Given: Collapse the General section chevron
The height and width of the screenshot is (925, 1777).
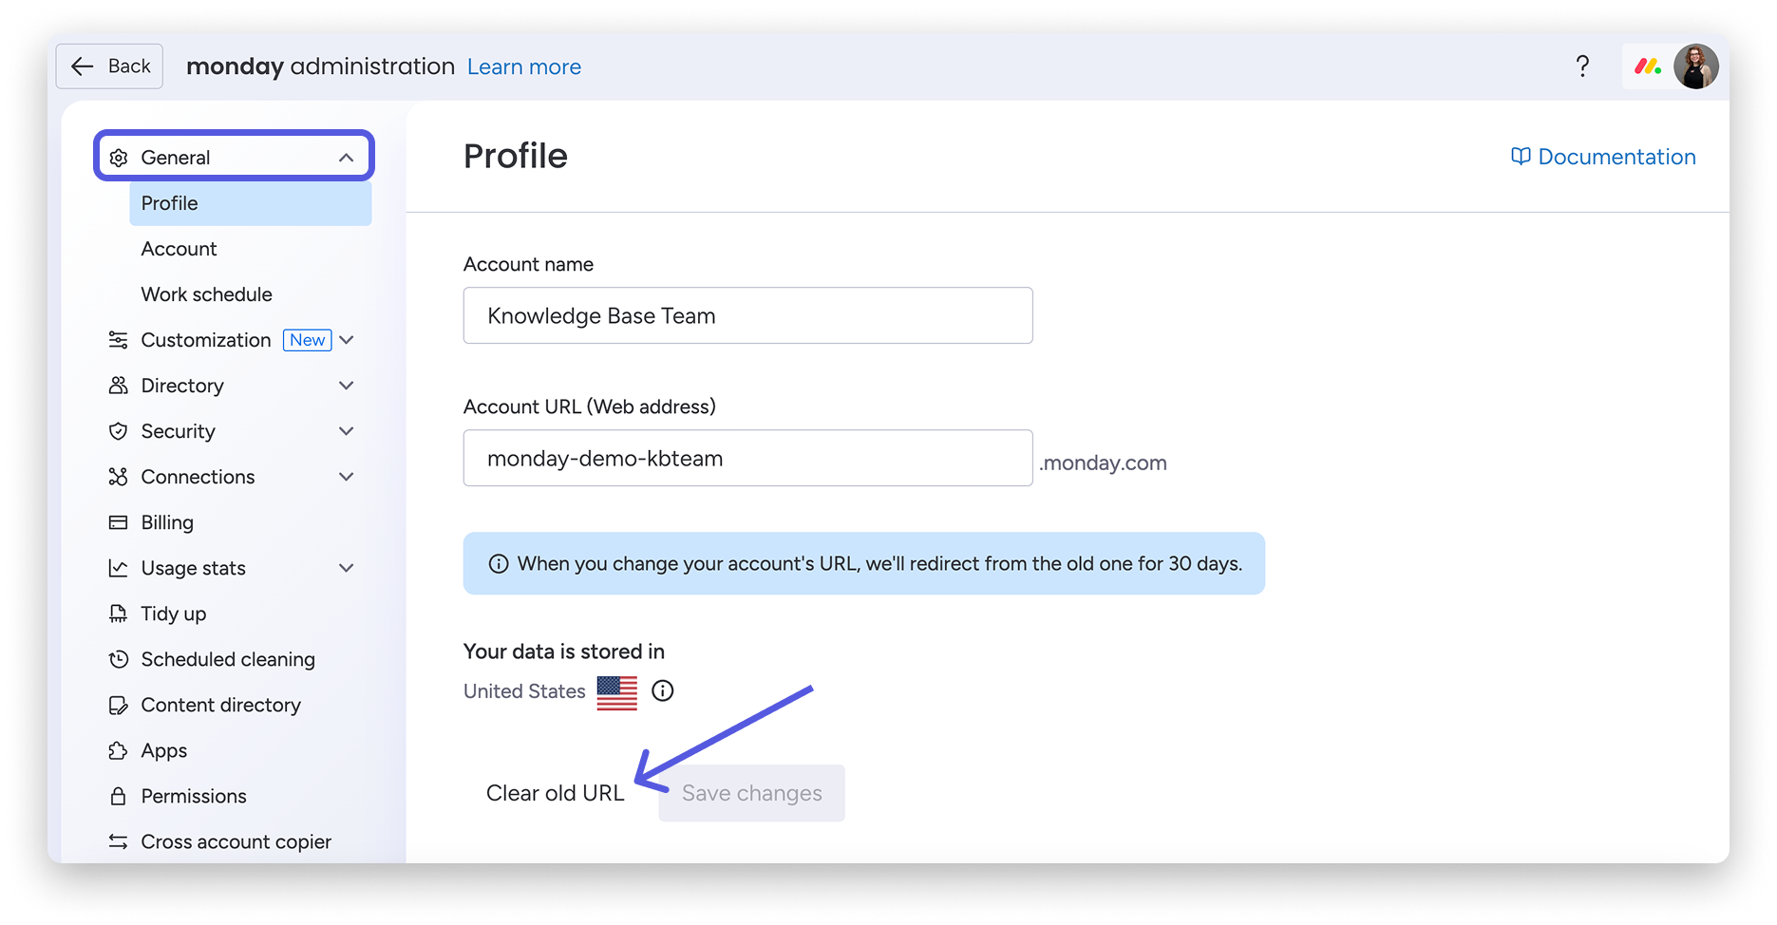Looking at the screenshot, I should click(x=347, y=158).
